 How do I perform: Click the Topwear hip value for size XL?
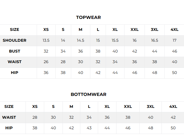pos(115,73)
